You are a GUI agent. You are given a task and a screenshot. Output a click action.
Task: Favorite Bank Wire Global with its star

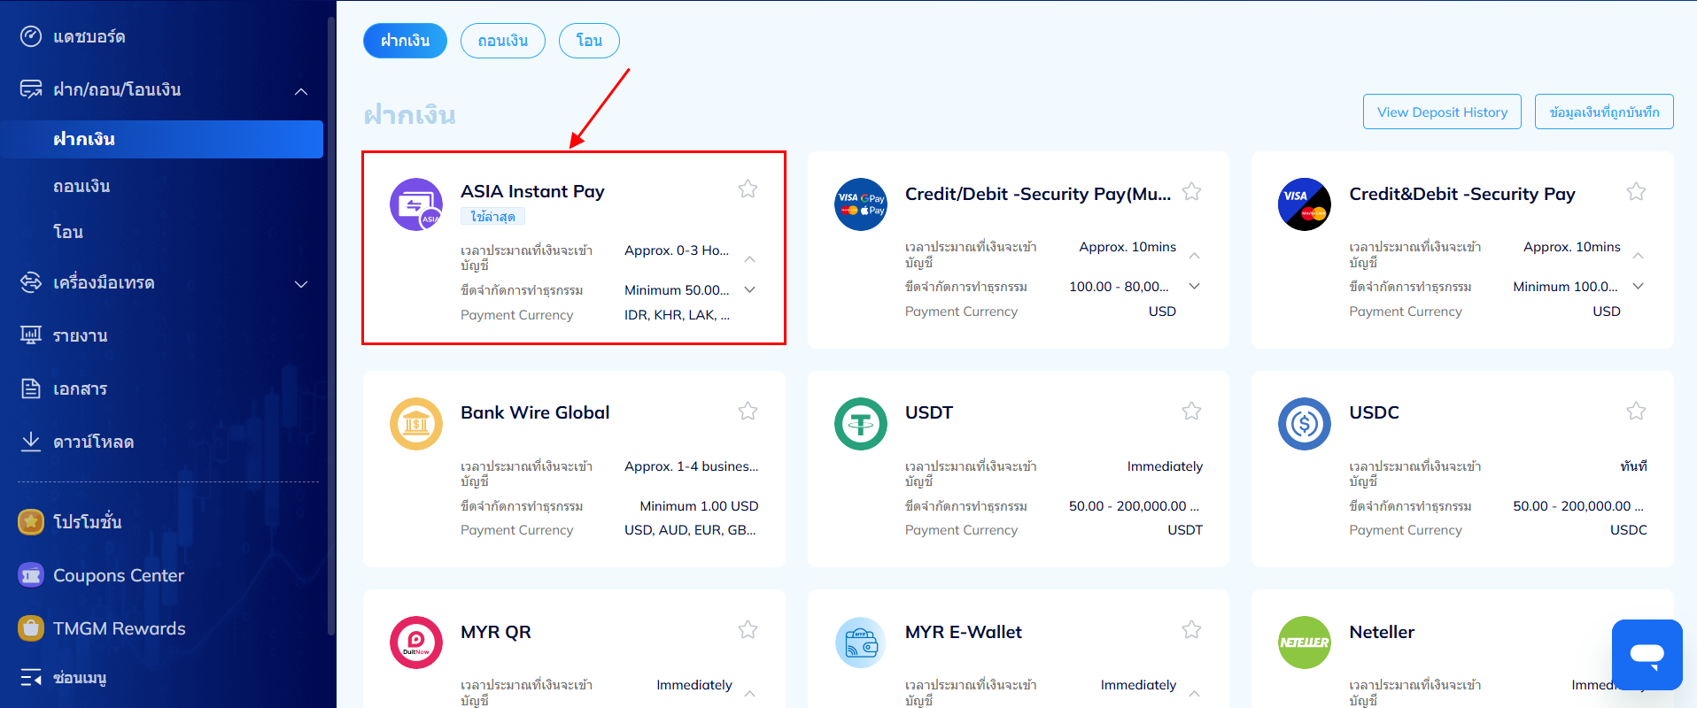point(748,411)
